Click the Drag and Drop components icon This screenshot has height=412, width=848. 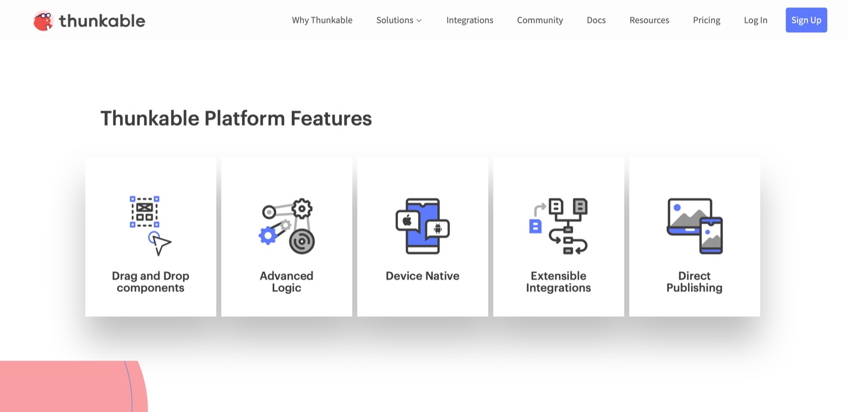click(150, 226)
